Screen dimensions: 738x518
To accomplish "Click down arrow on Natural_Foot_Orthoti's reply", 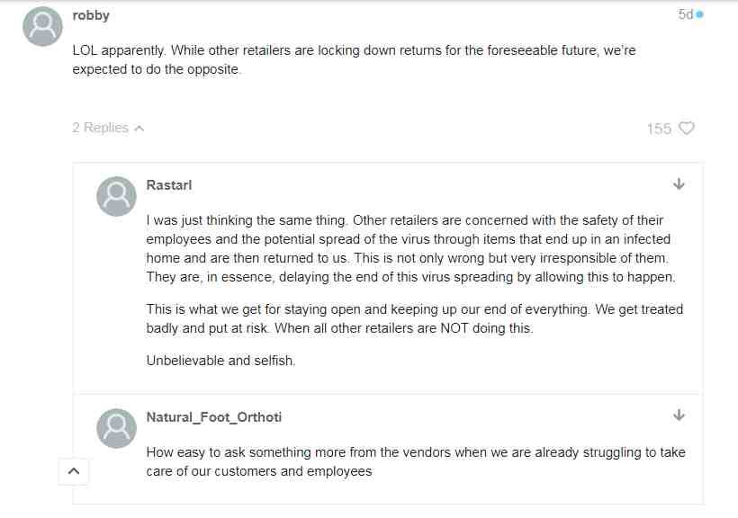I will pyautogui.click(x=679, y=415).
